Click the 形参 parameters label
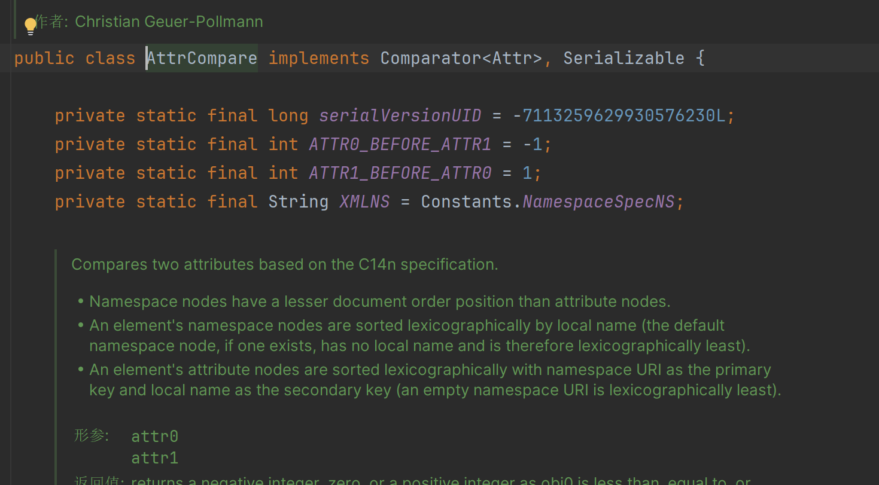Screen dimensions: 879x485 92,435
